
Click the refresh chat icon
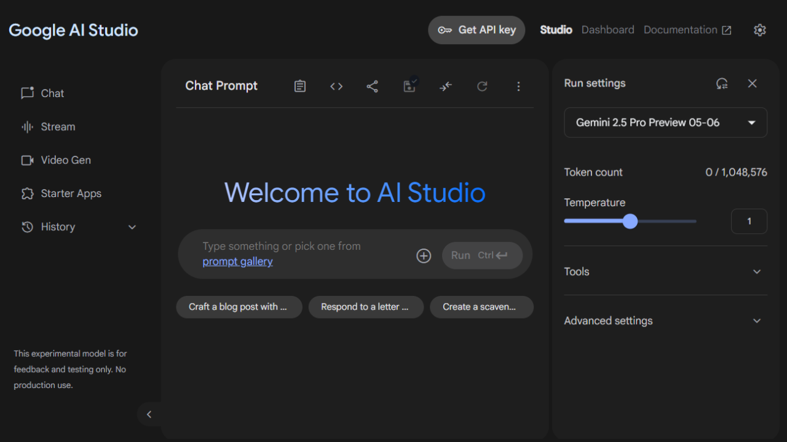[482, 87]
